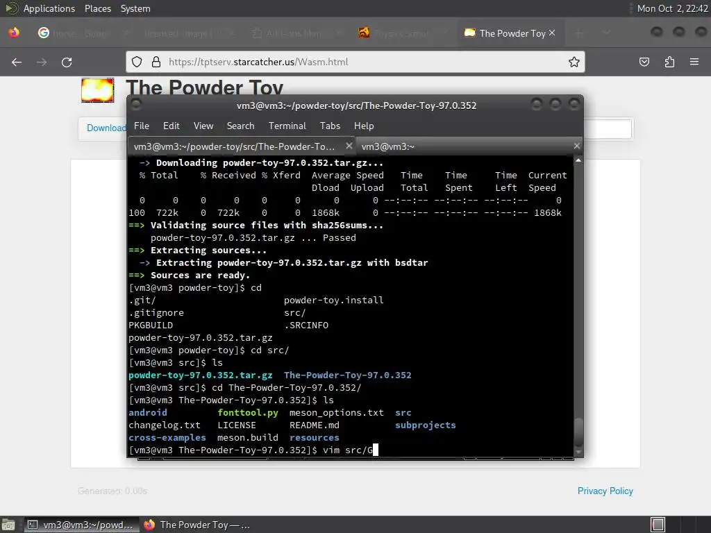Open the terminal View menu
The height and width of the screenshot is (533, 711).
(203, 126)
